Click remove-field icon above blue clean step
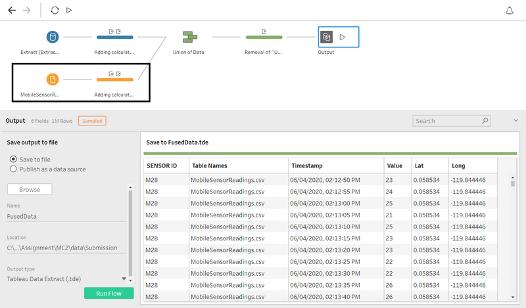The height and width of the screenshot is (308, 526). pos(118,31)
